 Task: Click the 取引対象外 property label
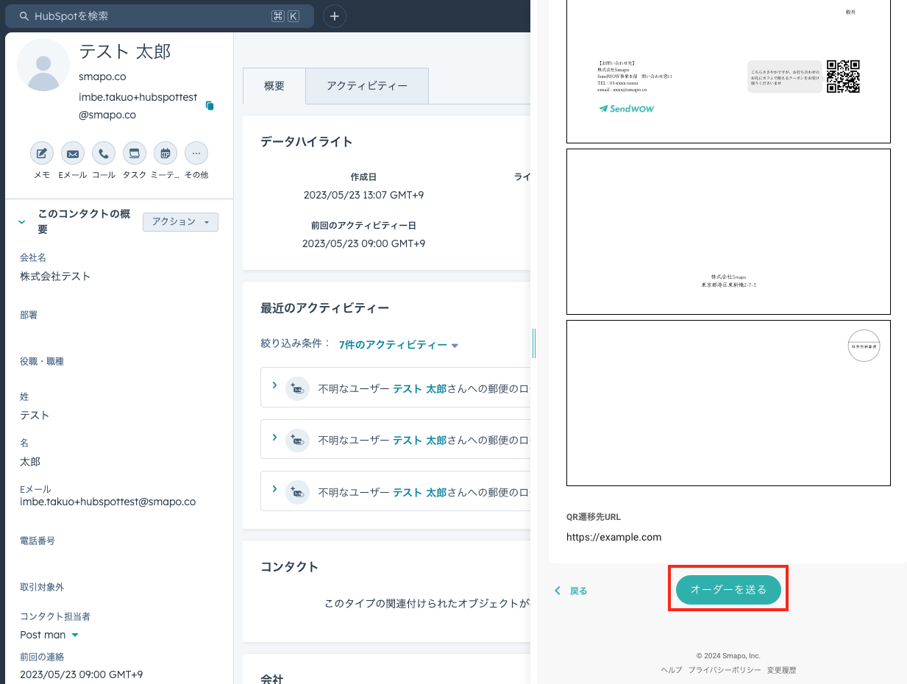coord(42,587)
